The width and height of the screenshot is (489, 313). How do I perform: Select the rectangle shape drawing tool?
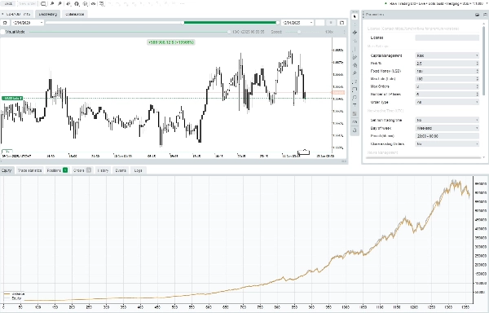(x=355, y=89)
